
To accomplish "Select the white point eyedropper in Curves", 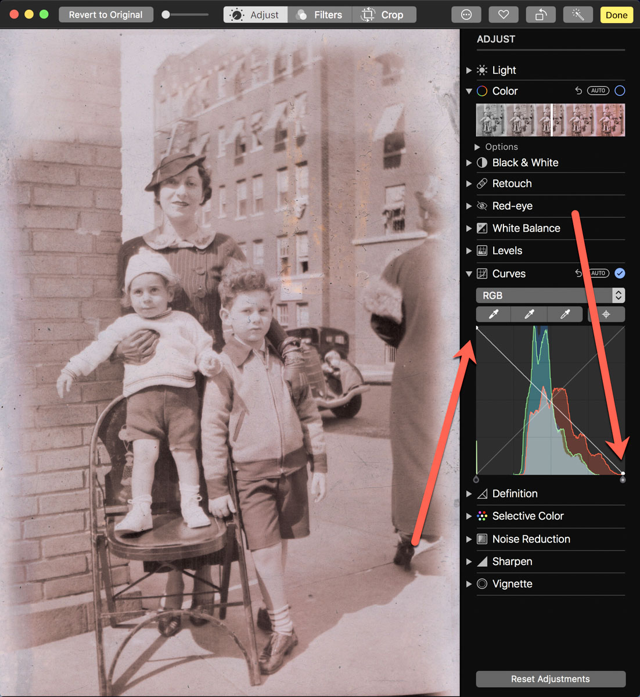I will 565,314.
